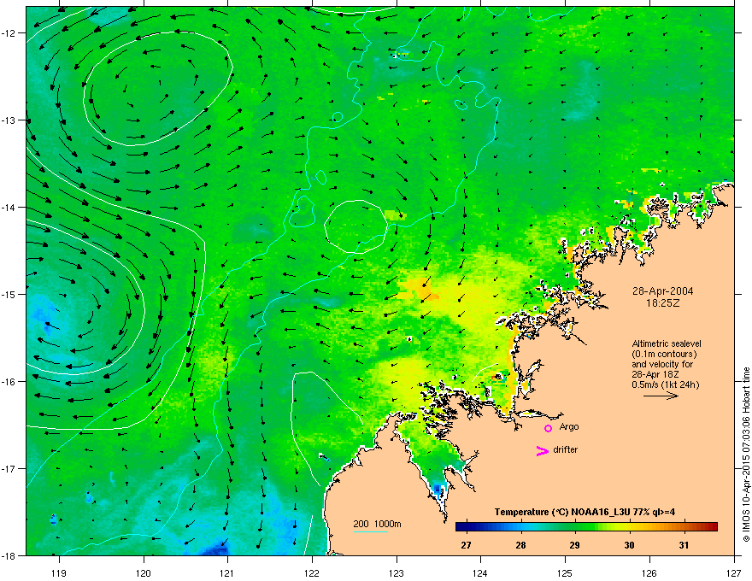
Task: Click the temperature color bar
Action: [586, 526]
